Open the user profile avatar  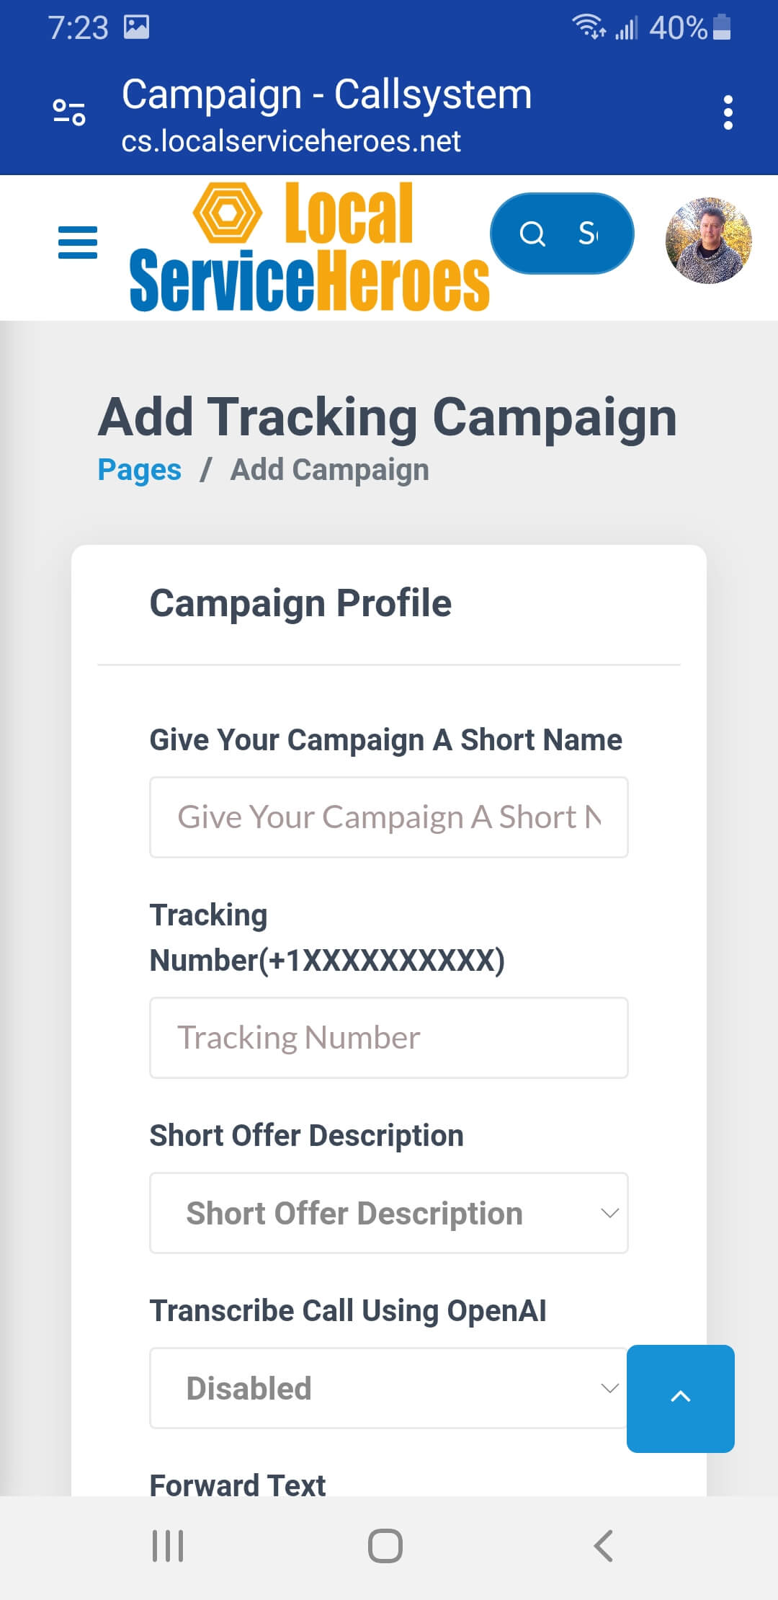coord(708,241)
